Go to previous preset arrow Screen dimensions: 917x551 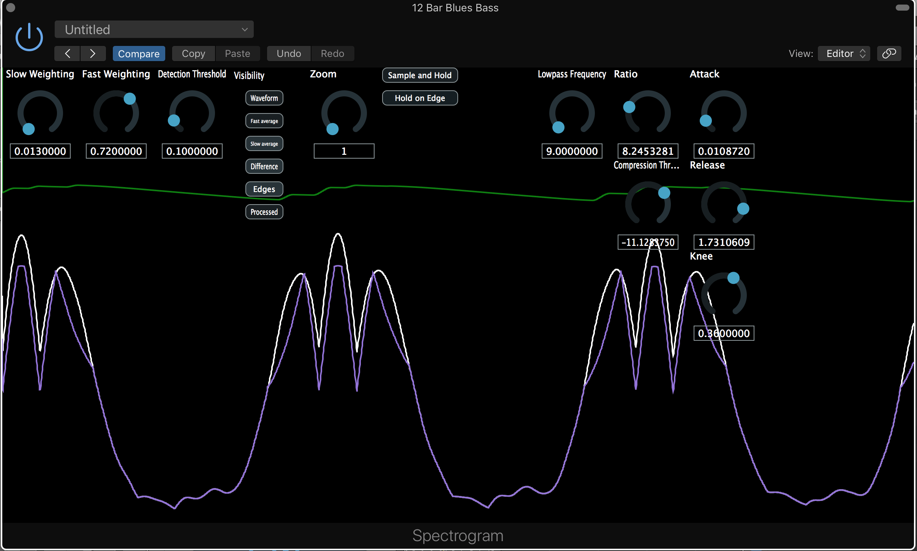pyautogui.click(x=67, y=54)
